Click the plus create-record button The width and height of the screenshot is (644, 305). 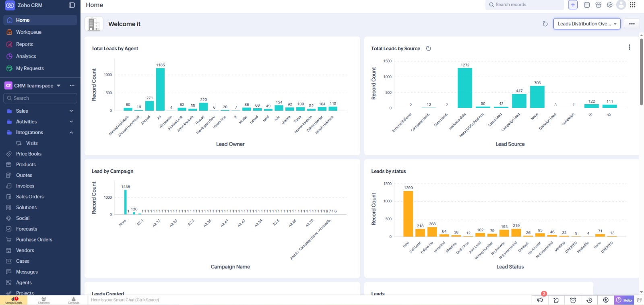pyautogui.click(x=573, y=5)
